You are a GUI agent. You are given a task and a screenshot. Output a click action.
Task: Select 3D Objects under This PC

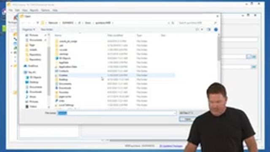[35, 77]
